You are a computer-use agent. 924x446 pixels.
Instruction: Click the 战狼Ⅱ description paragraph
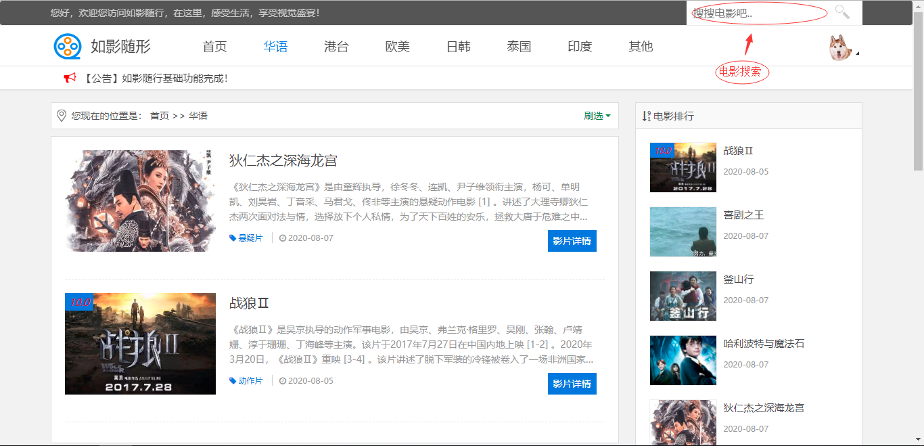pos(412,344)
